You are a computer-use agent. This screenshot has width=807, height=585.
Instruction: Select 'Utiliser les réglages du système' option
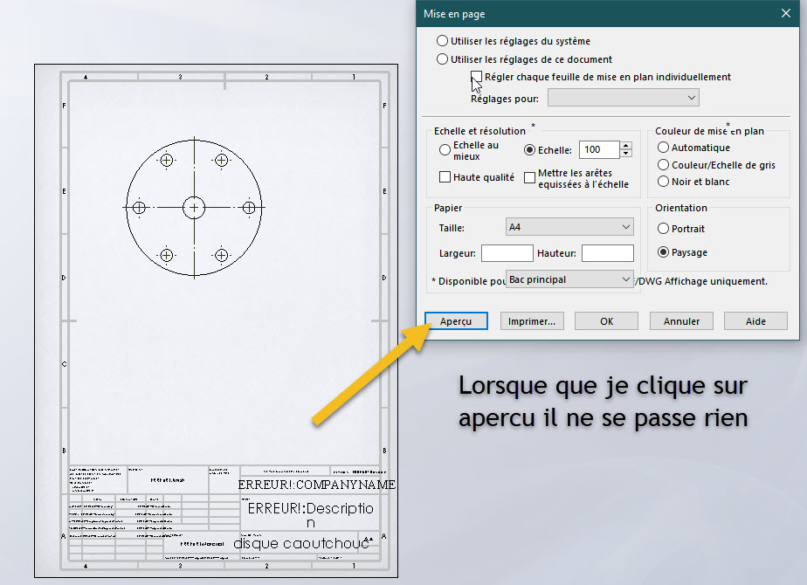[x=443, y=41]
